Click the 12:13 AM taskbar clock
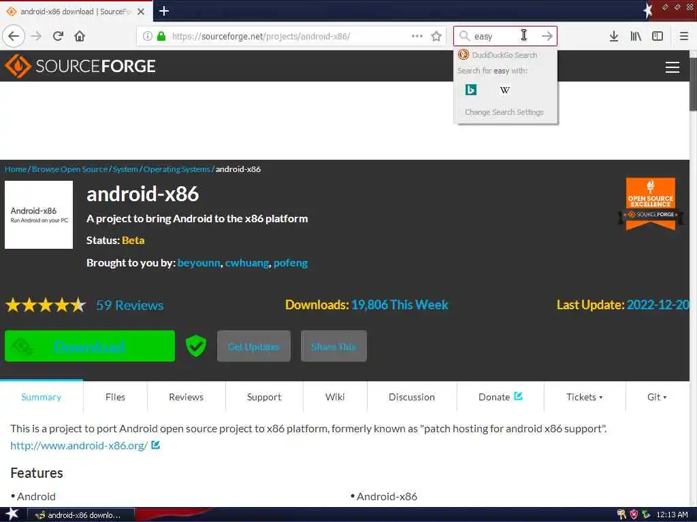This screenshot has height=522, width=697. [x=672, y=515]
